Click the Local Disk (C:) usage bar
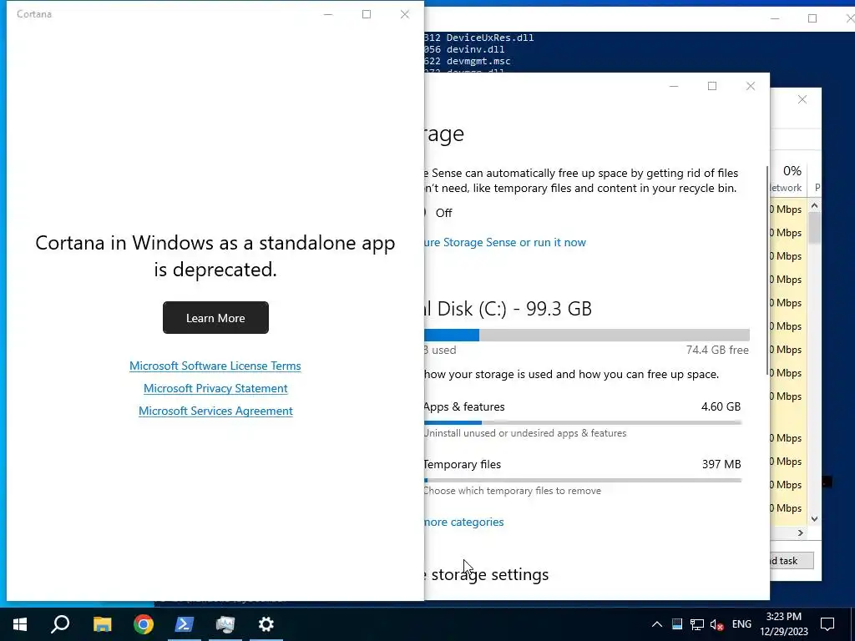 pos(587,336)
